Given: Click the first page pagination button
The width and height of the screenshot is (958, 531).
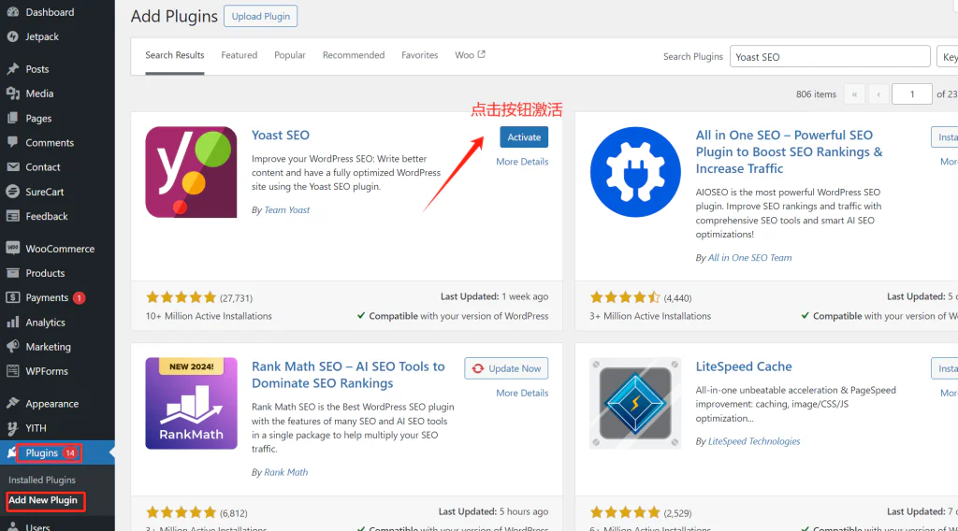Looking at the screenshot, I should [854, 94].
